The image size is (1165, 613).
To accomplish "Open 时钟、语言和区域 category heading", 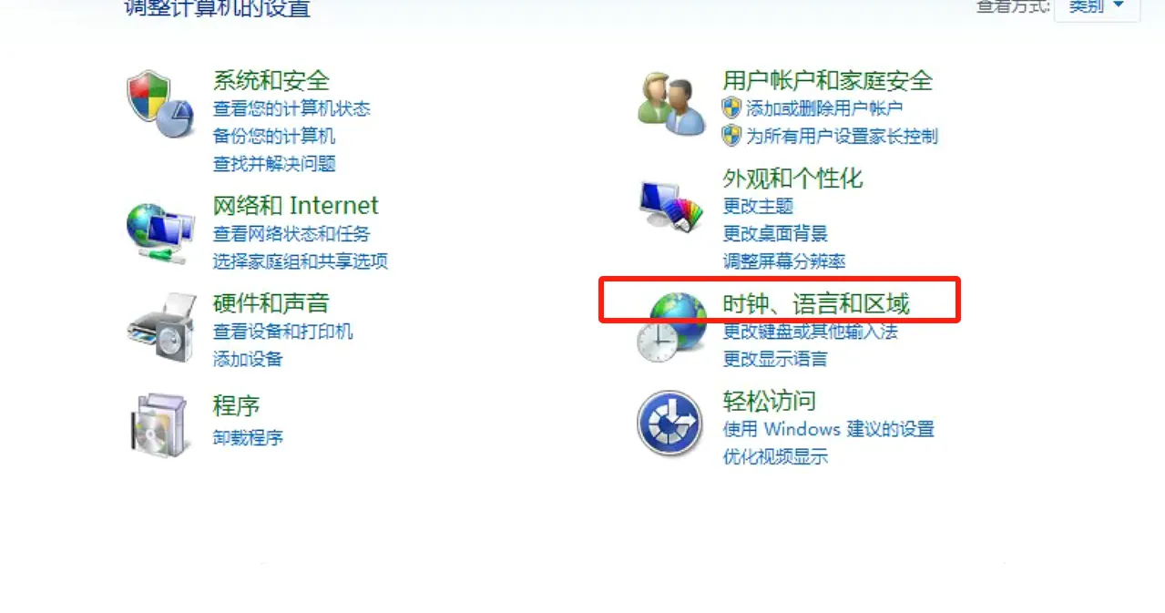I will coord(816,303).
